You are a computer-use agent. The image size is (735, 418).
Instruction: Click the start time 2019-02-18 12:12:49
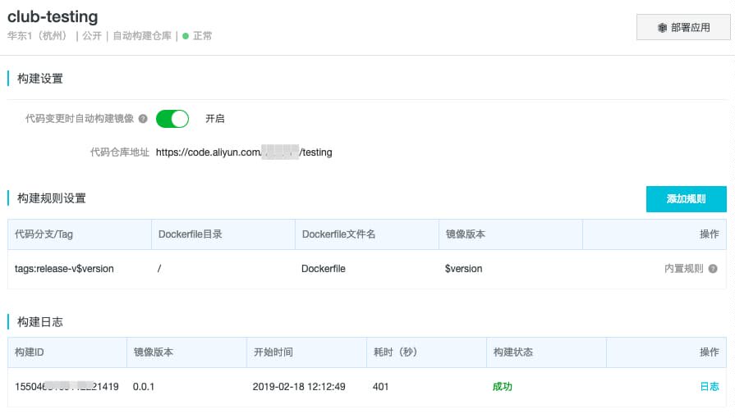299,387
